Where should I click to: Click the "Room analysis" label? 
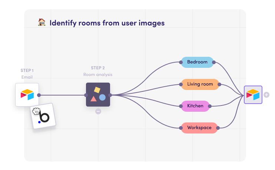tap(98, 74)
